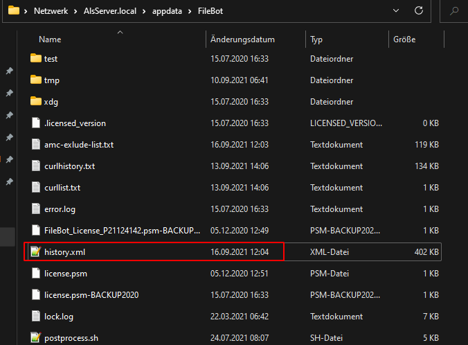468x345 pixels.
Task: Select file name history.xml
Action: point(64,252)
